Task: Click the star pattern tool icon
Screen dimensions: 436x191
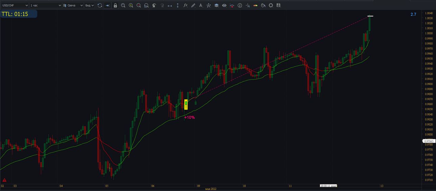Action: (209, 5)
